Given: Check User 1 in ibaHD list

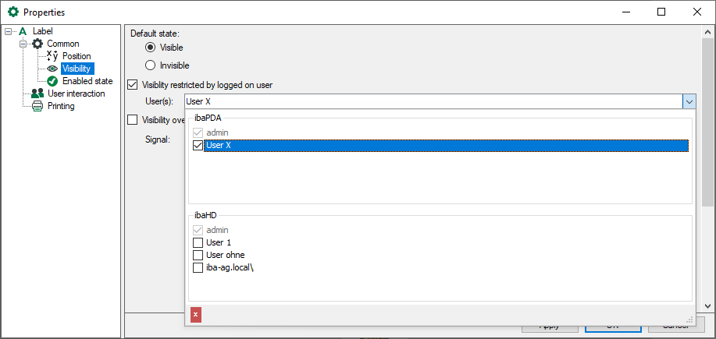Looking at the screenshot, I should tap(198, 242).
